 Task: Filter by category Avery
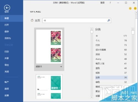point(112,59)
